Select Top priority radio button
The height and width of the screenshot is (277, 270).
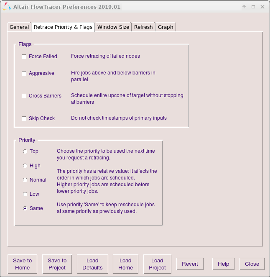pos(25,151)
